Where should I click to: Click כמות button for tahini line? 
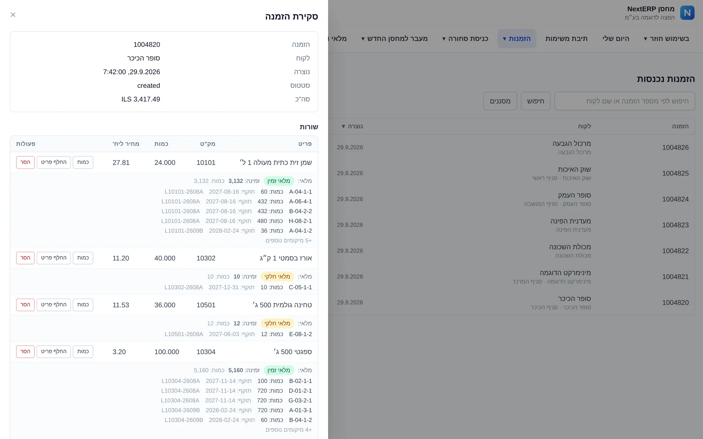click(x=83, y=305)
